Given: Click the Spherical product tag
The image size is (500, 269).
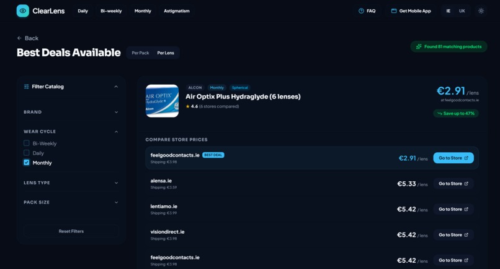Looking at the screenshot, I should (240, 87).
